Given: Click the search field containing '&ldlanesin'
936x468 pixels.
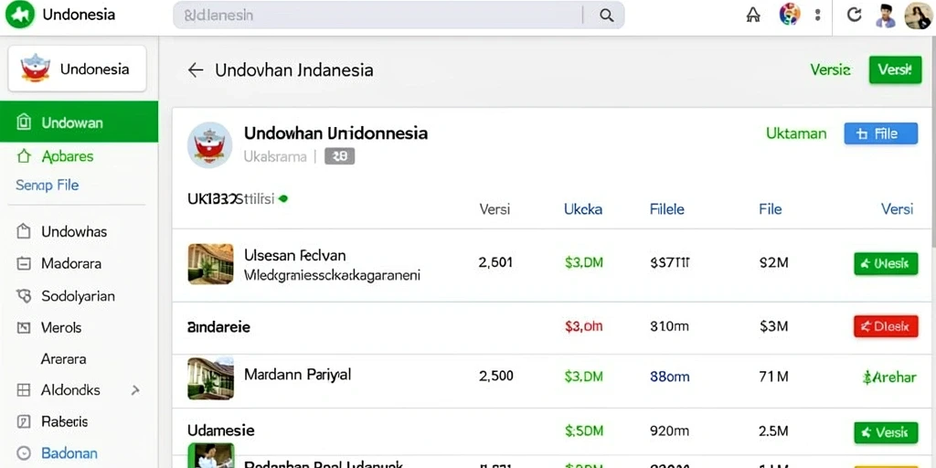Looking at the screenshot, I should (399, 15).
